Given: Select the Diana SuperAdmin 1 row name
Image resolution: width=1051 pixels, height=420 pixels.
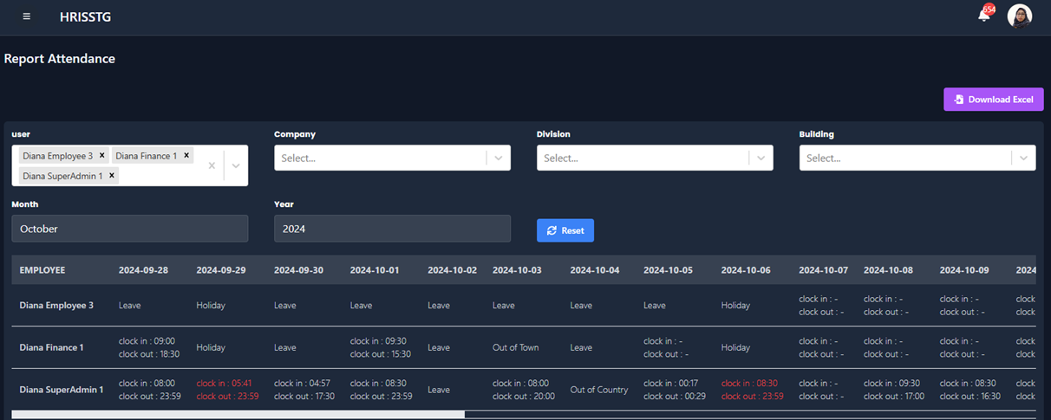Looking at the screenshot, I should click(x=62, y=390).
